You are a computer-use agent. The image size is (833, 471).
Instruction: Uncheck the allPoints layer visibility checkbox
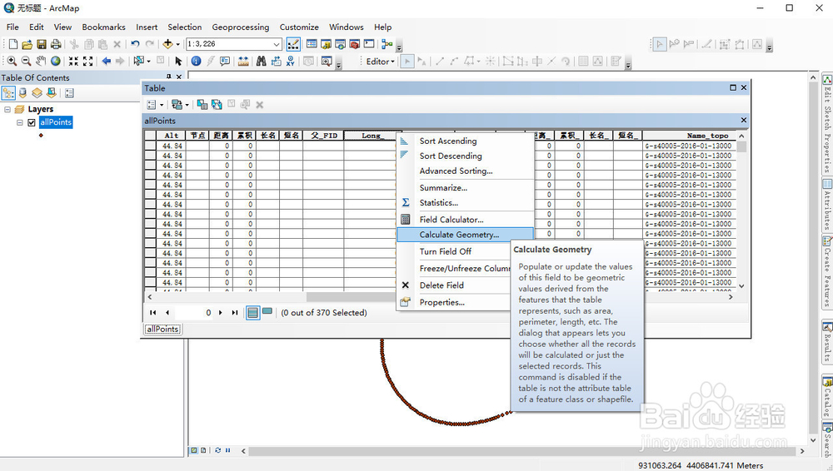point(32,122)
